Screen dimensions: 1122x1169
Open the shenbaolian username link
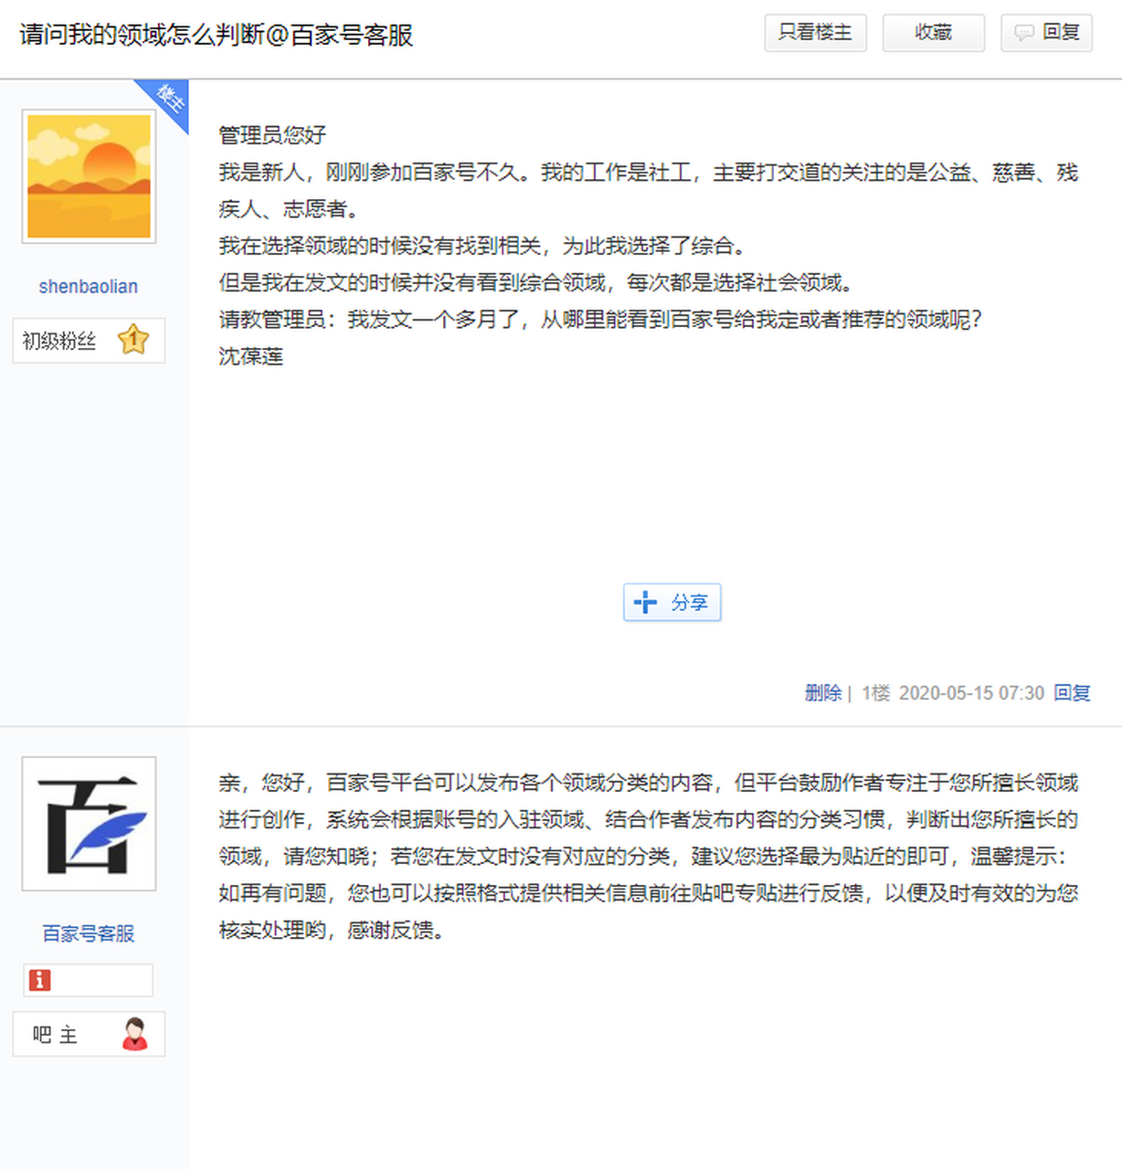(x=89, y=287)
